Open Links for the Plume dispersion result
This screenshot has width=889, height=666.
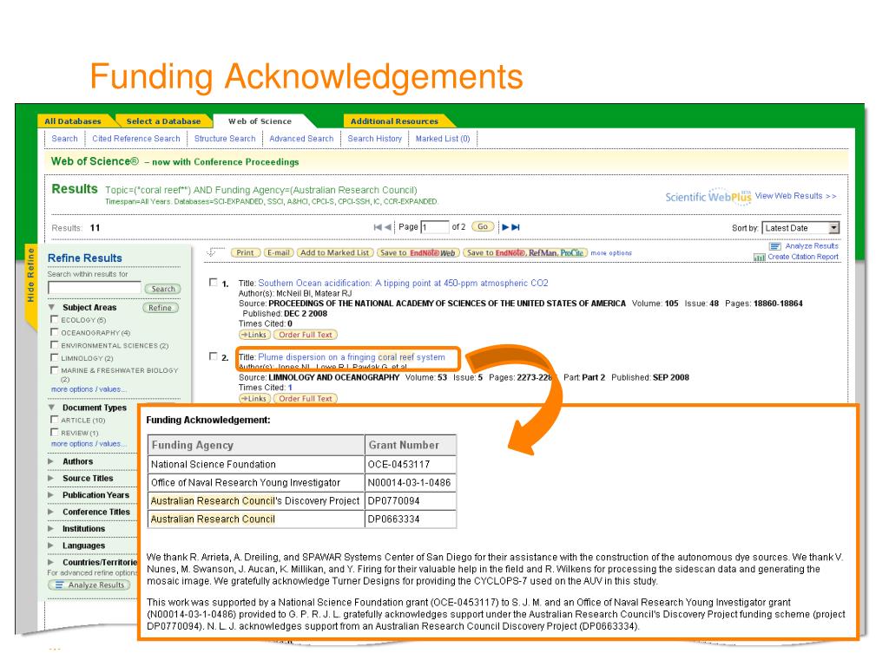point(254,399)
